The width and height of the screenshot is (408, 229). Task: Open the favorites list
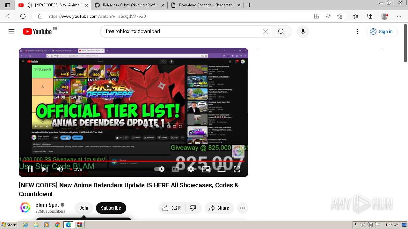[356, 16]
